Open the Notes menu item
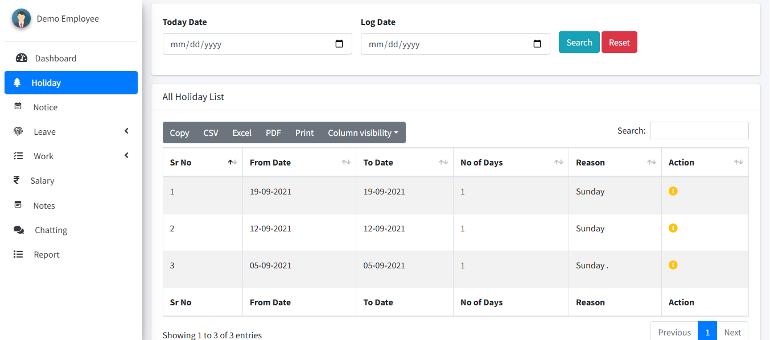This screenshot has height=340, width=770. (x=44, y=205)
